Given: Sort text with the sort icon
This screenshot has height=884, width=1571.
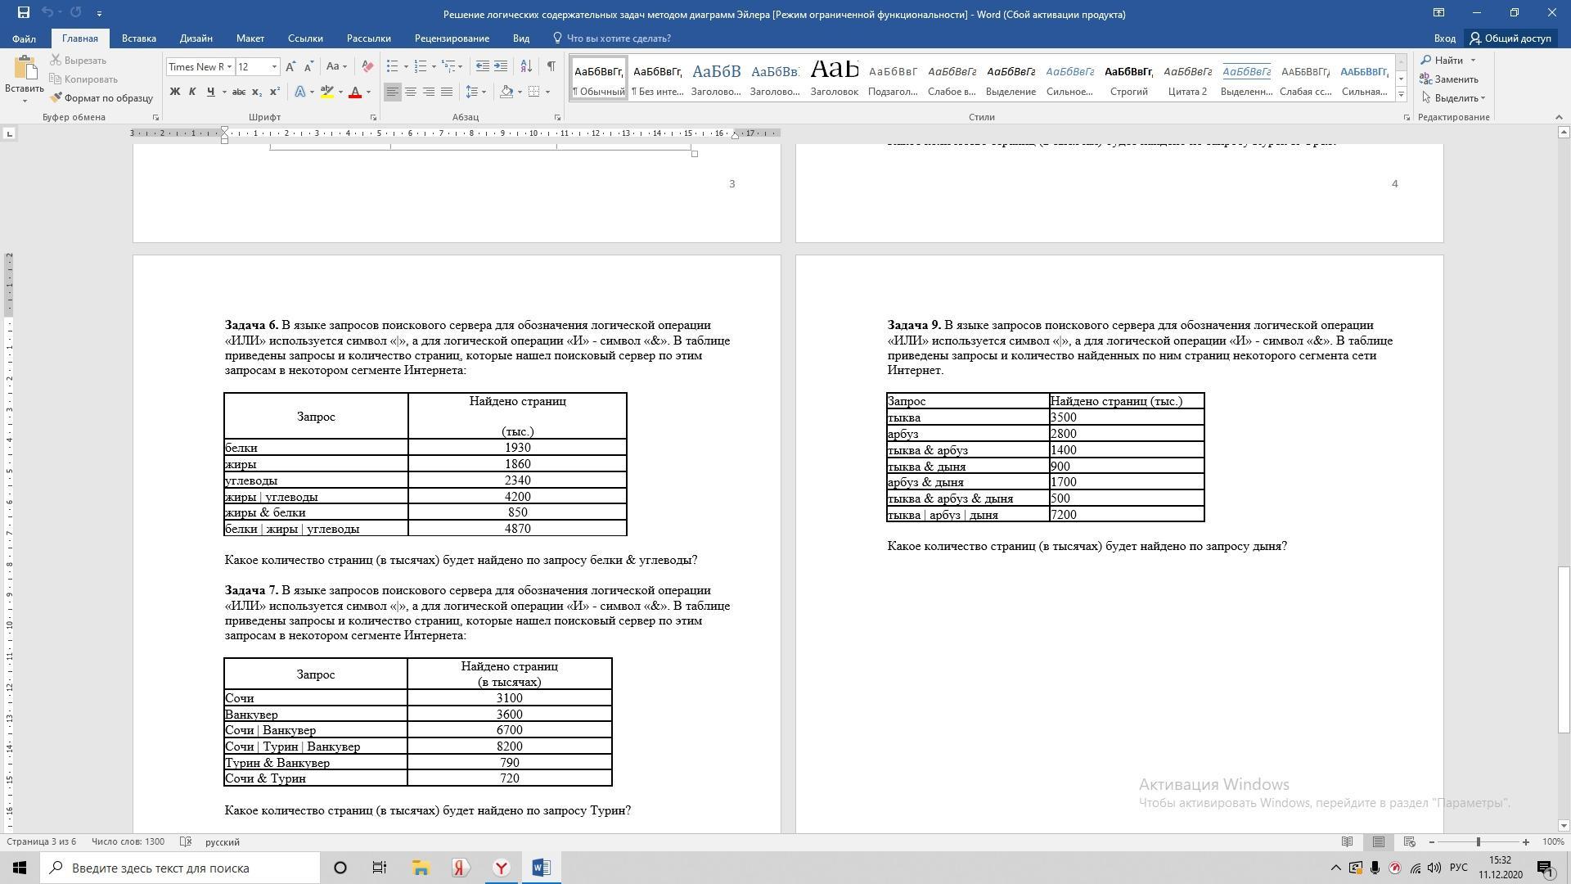Looking at the screenshot, I should tap(526, 66).
